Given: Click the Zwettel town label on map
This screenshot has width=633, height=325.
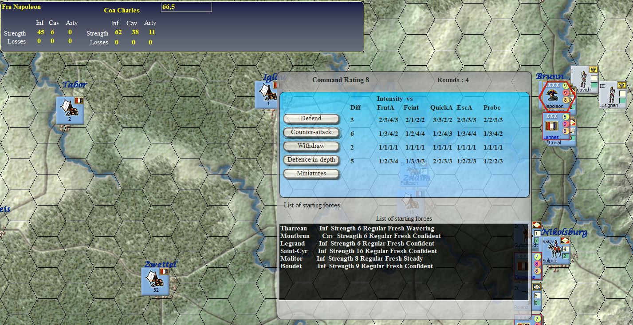Looking at the screenshot, I should (161, 265).
